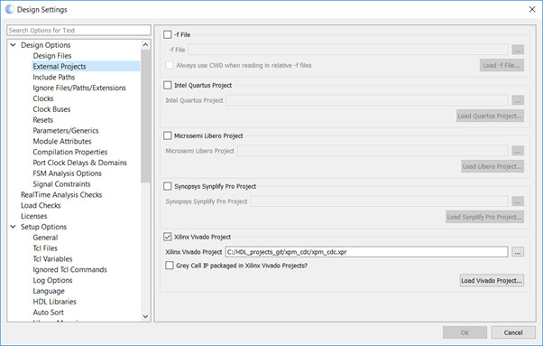Image resolution: width=543 pixels, height=346 pixels.
Task: Select Design Files in the tree
Action: click(x=52, y=56)
